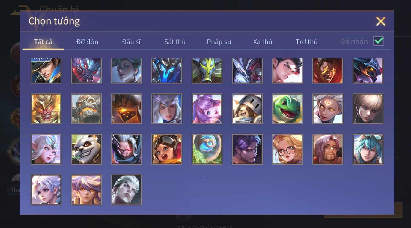
Task: Switch to the Đỡ đòn tab
Action: [87, 42]
